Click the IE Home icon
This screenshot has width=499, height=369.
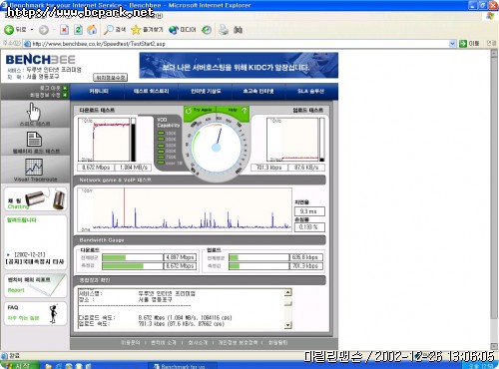[x=92, y=30]
